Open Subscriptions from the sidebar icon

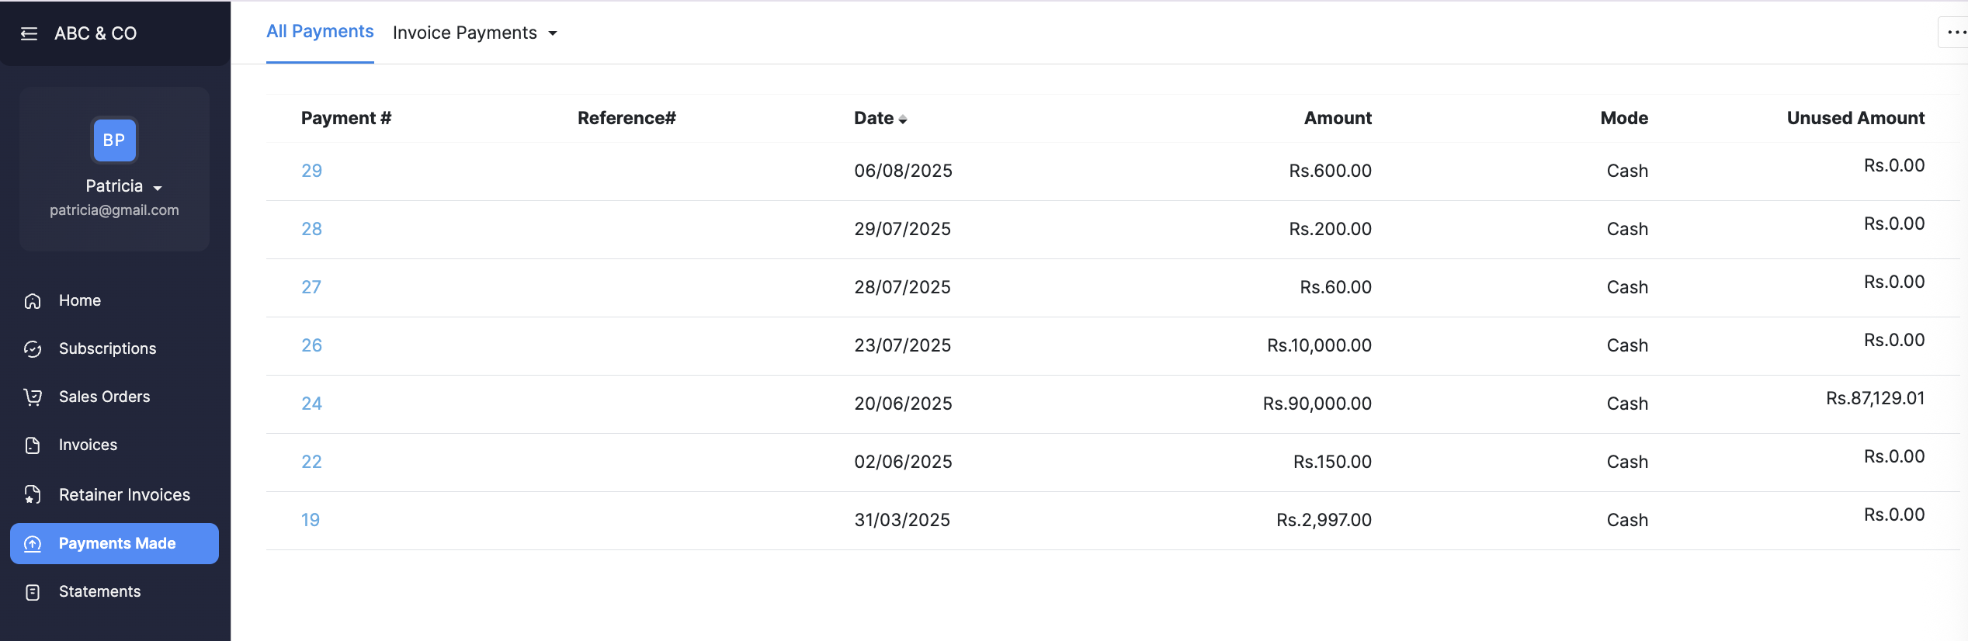[32, 348]
